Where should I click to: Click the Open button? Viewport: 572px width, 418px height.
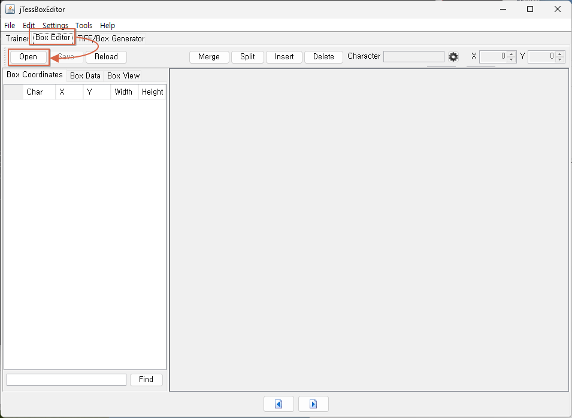(28, 57)
